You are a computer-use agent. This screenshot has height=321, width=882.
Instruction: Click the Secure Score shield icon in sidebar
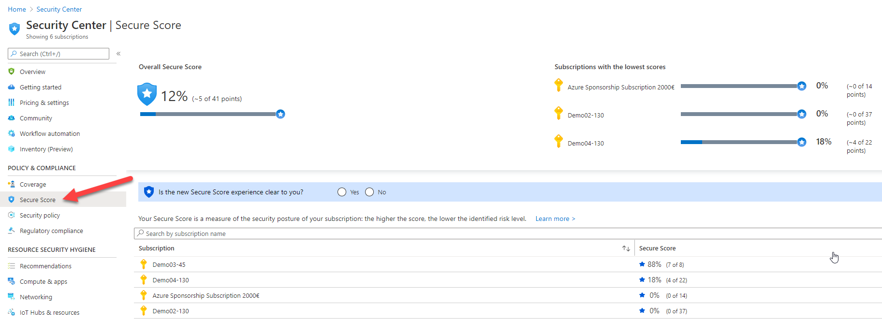12,200
